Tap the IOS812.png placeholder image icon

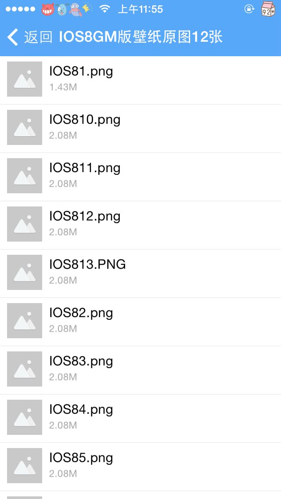click(25, 224)
